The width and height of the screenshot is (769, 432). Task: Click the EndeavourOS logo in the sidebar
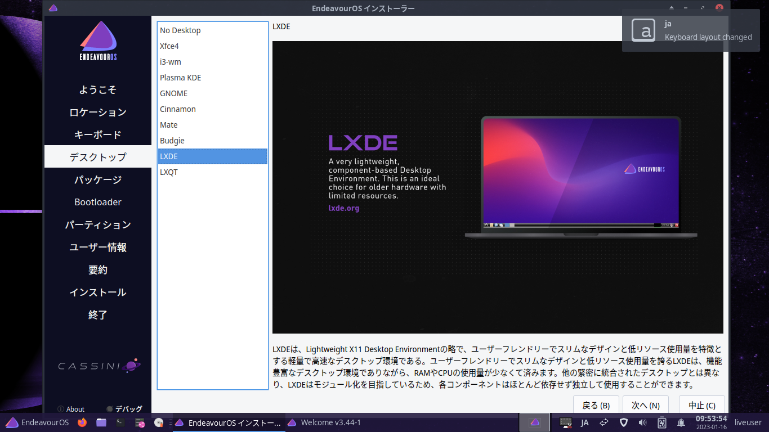tap(98, 41)
